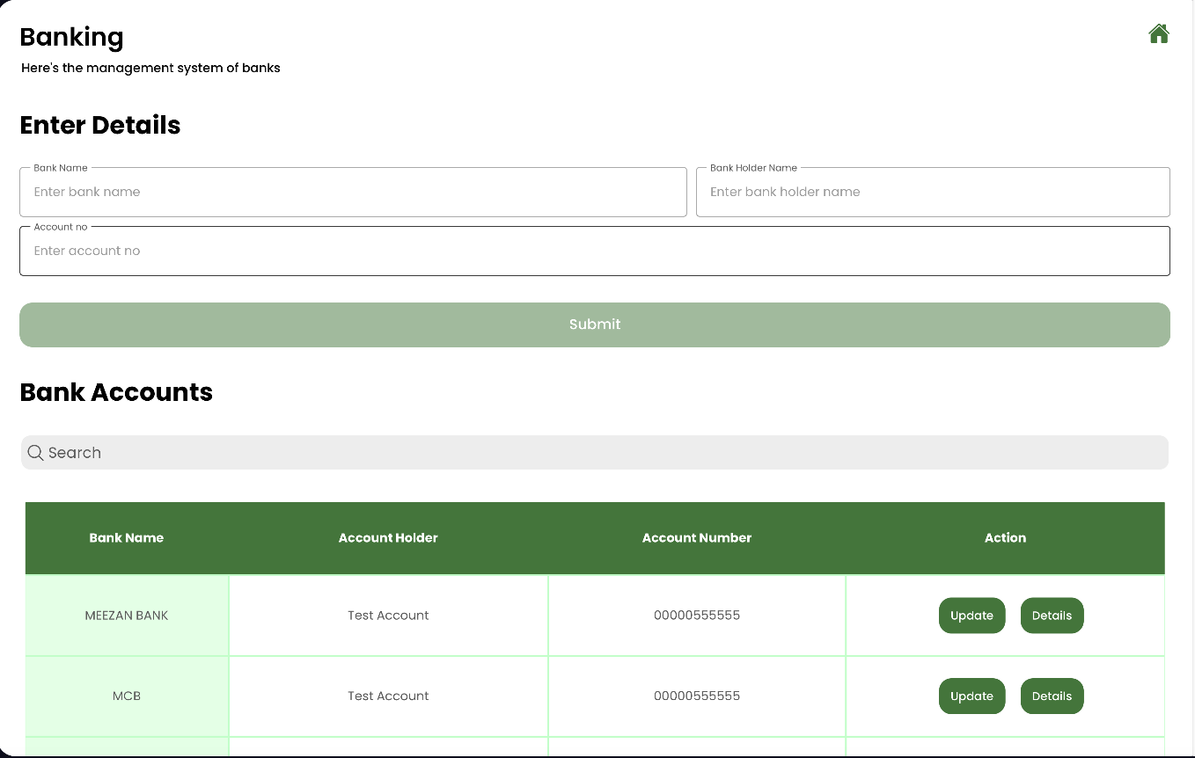Select the MCB bank name cell
1195x758 pixels.
(127, 696)
